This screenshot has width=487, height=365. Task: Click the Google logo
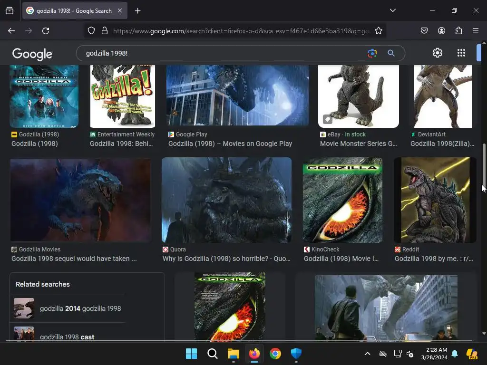(32, 54)
